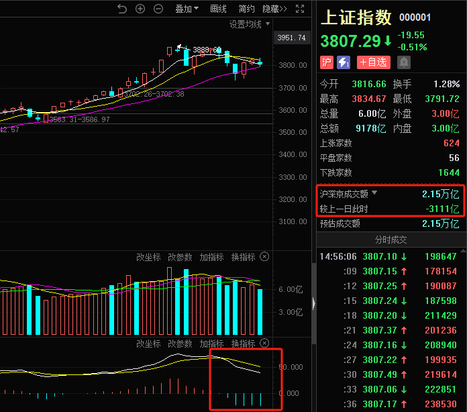Screen dimensions: 467x412
Task: Zoom out the chart with minus icon
Action: (158, 9)
